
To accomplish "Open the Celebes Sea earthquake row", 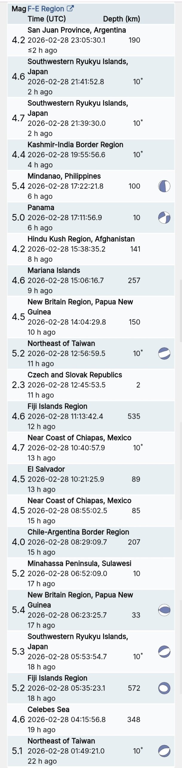I will [48, 709].
